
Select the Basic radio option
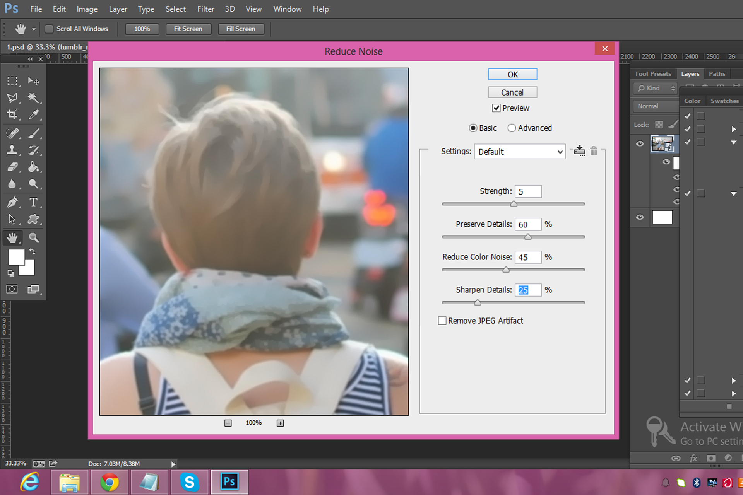(473, 128)
